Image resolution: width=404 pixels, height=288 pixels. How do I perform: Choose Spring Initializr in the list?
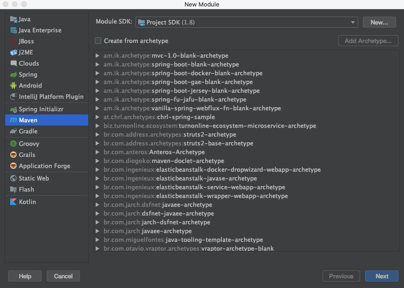pyautogui.click(x=47, y=109)
